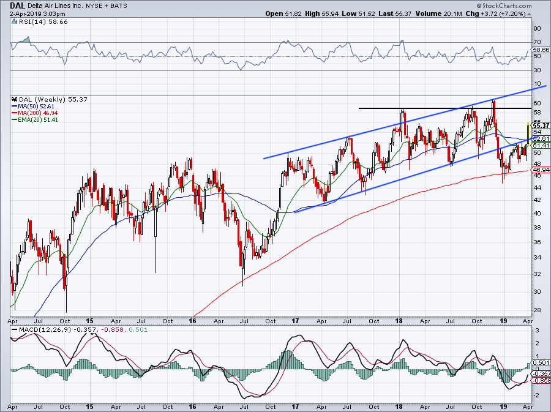Click the 55.37 last-price tag on right axis
The height and width of the screenshot is (412, 551).
[x=541, y=125]
